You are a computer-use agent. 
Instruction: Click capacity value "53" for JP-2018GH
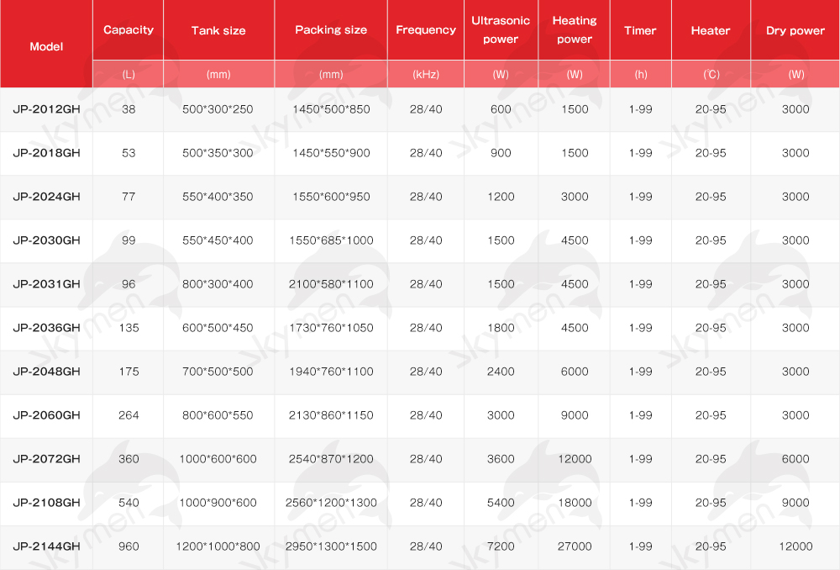129,153
